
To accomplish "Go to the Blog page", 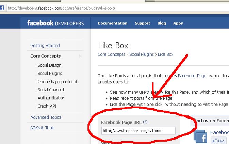I will (162, 23).
